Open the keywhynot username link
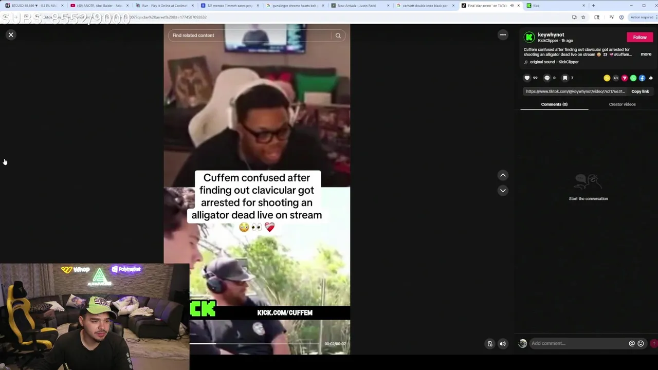 551,35
